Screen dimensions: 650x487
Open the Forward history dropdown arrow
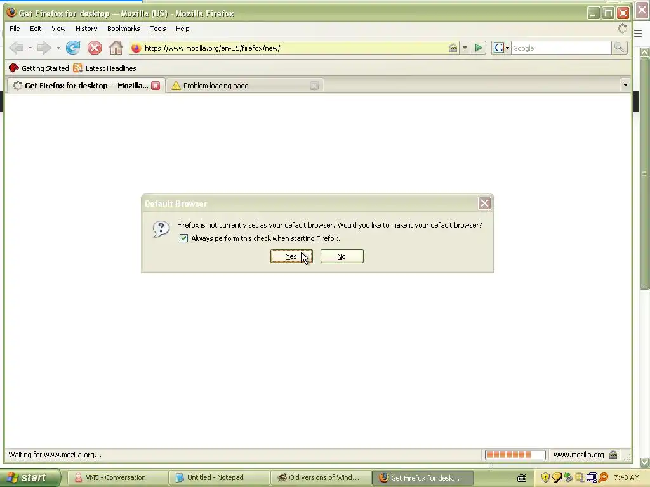58,48
